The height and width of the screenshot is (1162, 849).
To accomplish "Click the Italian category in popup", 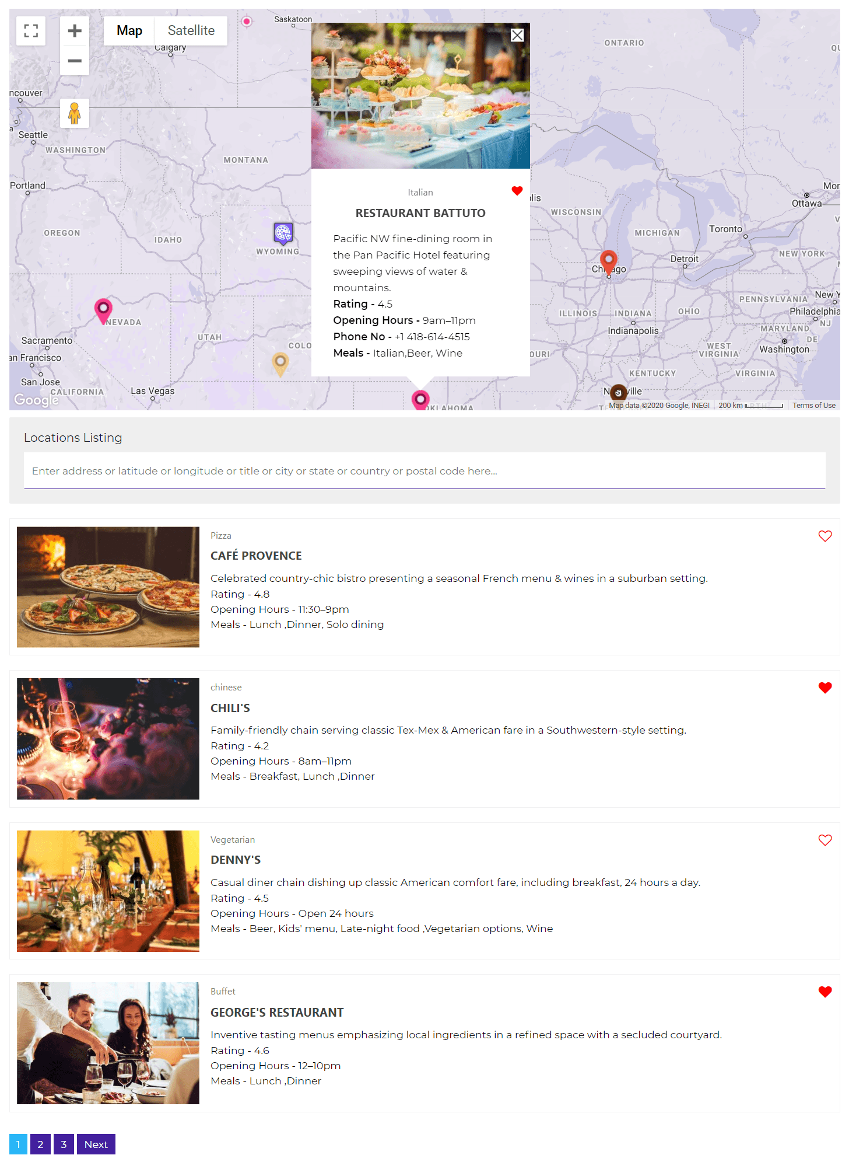I will click(420, 193).
